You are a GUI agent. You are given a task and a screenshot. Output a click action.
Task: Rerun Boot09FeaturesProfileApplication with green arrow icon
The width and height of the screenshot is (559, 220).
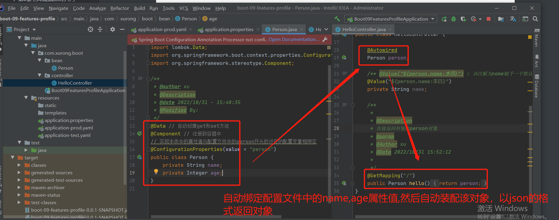[444, 19]
